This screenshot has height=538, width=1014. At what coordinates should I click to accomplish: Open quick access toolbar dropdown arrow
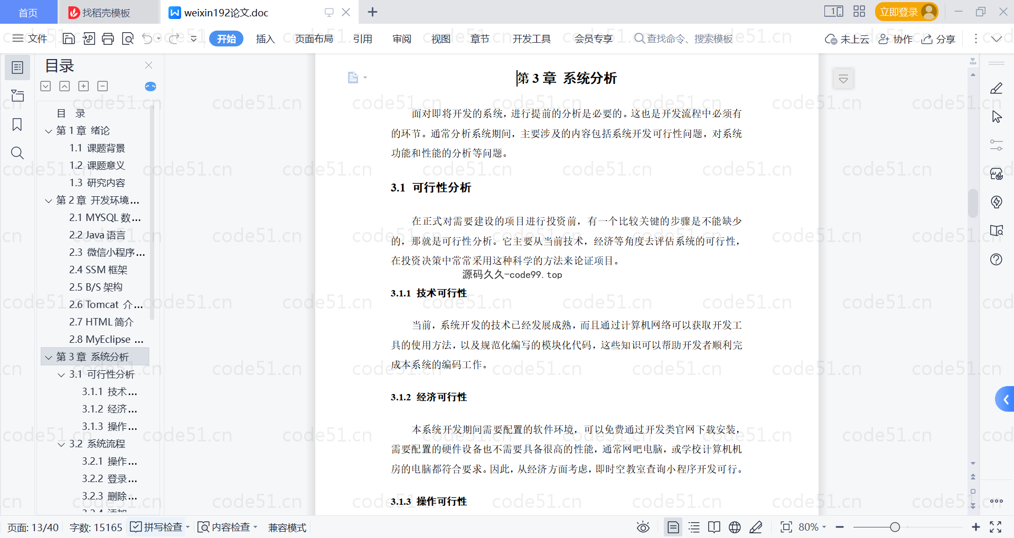(x=194, y=39)
